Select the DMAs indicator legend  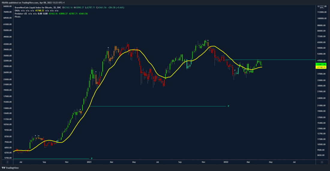tap(18, 10)
